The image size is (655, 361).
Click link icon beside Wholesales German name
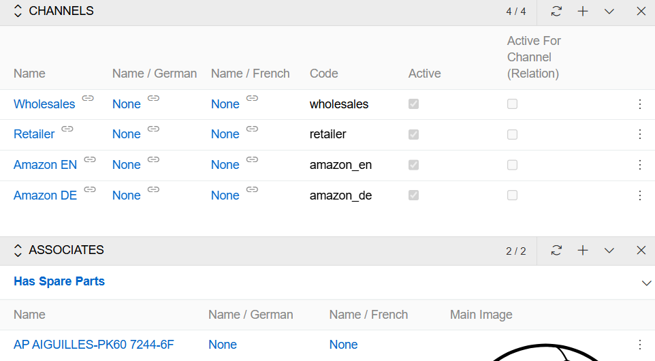[x=153, y=98]
